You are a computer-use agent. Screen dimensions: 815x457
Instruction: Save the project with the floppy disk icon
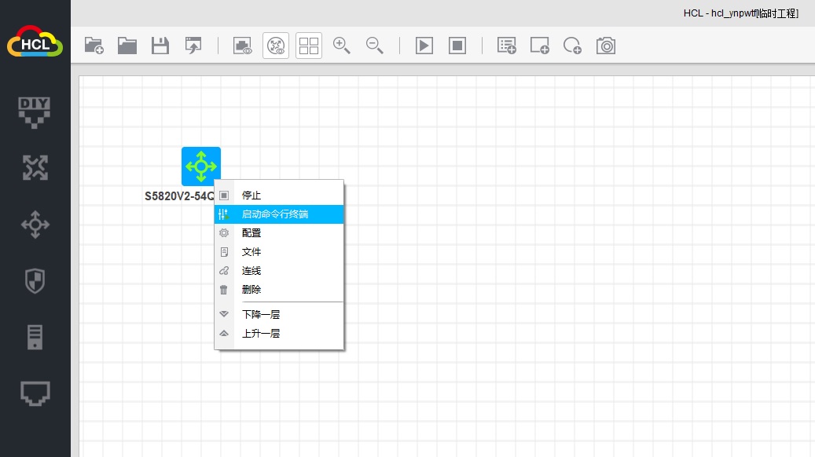point(160,46)
